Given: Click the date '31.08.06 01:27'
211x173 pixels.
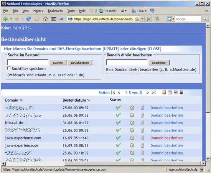Looking at the screenshot, I should tap(76, 123).
